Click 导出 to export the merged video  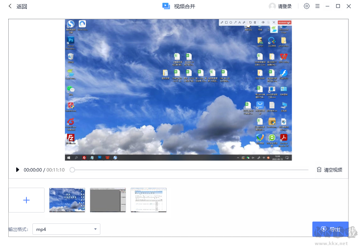pos(330,229)
